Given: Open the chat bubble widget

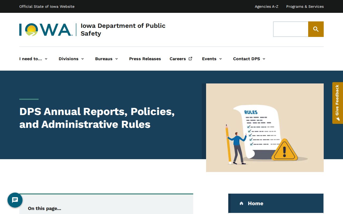Looking at the screenshot, I should pyautogui.click(x=15, y=200).
